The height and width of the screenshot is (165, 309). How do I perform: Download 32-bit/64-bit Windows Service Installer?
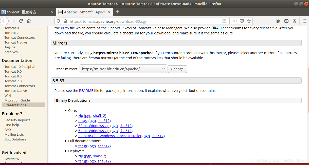coord(110,136)
